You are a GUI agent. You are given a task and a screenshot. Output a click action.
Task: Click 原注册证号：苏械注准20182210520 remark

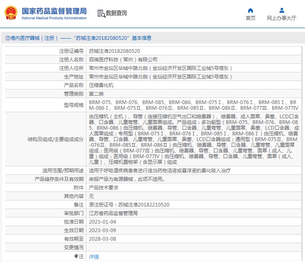[x=129, y=205]
